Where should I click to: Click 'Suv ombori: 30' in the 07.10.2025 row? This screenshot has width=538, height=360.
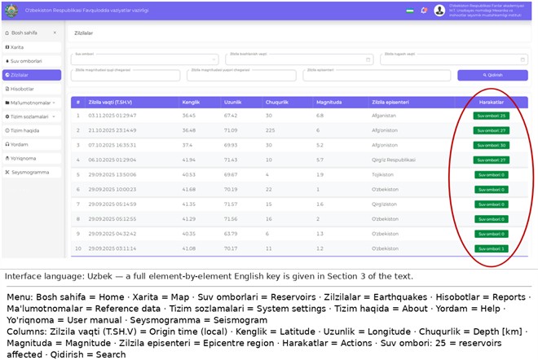coord(491,145)
